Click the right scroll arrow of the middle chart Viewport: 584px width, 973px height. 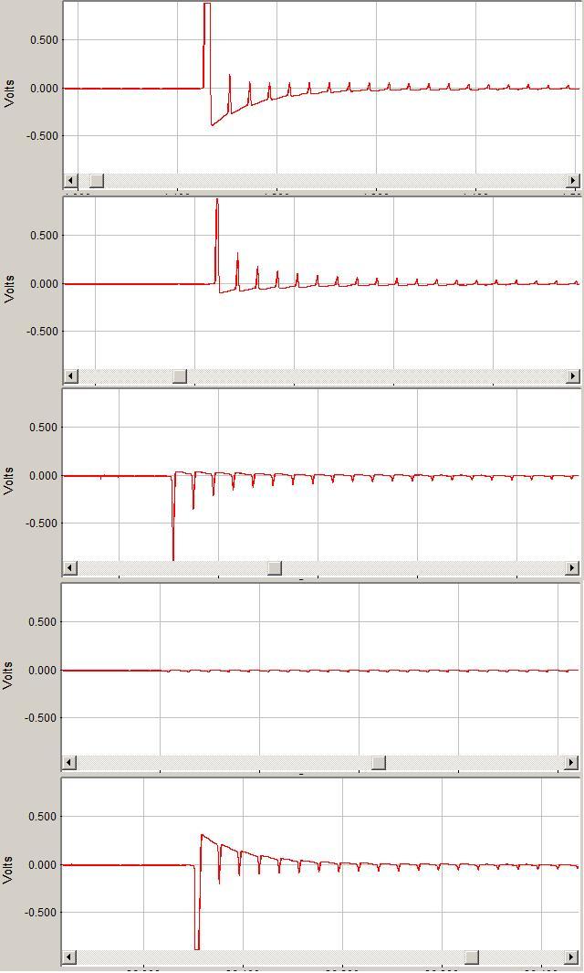point(573,567)
